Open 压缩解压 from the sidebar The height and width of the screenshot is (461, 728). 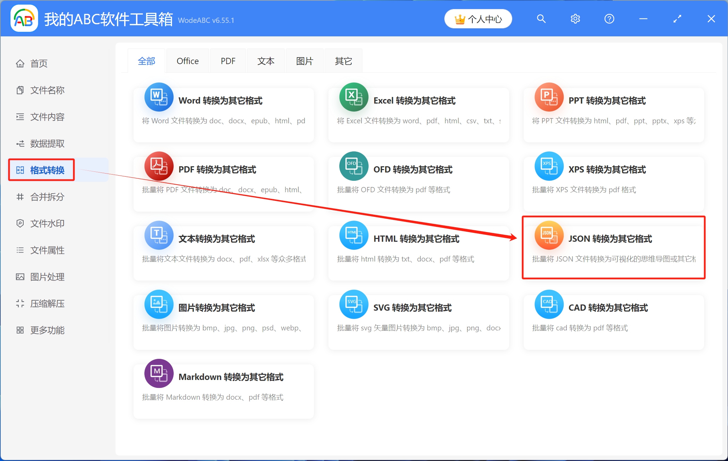coord(48,303)
